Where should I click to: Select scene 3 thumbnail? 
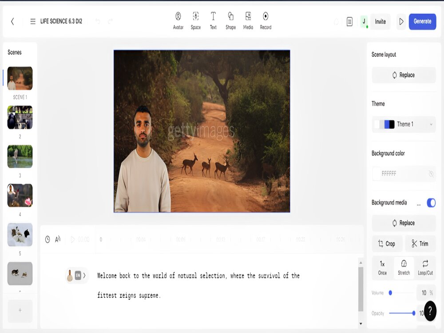(20, 156)
